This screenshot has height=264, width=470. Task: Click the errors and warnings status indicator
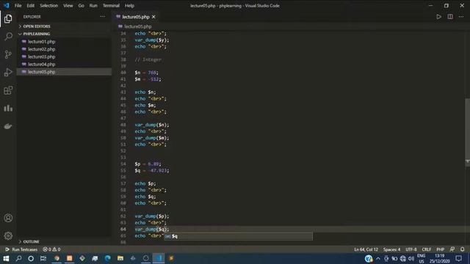pyautogui.click(x=51, y=249)
